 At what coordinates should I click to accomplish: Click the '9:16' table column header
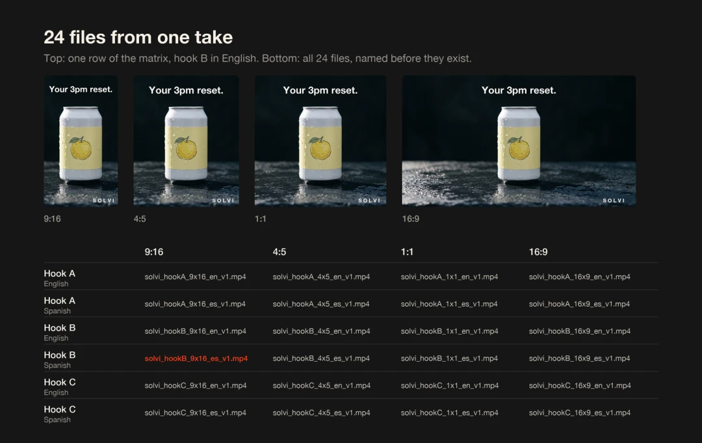coord(153,252)
